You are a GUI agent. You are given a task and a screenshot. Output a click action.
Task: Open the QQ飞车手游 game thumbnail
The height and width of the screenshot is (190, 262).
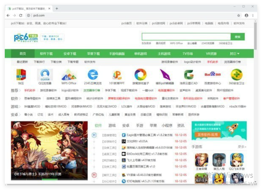[237, 160]
